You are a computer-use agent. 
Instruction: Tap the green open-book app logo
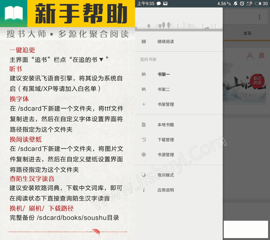tap(13, 14)
